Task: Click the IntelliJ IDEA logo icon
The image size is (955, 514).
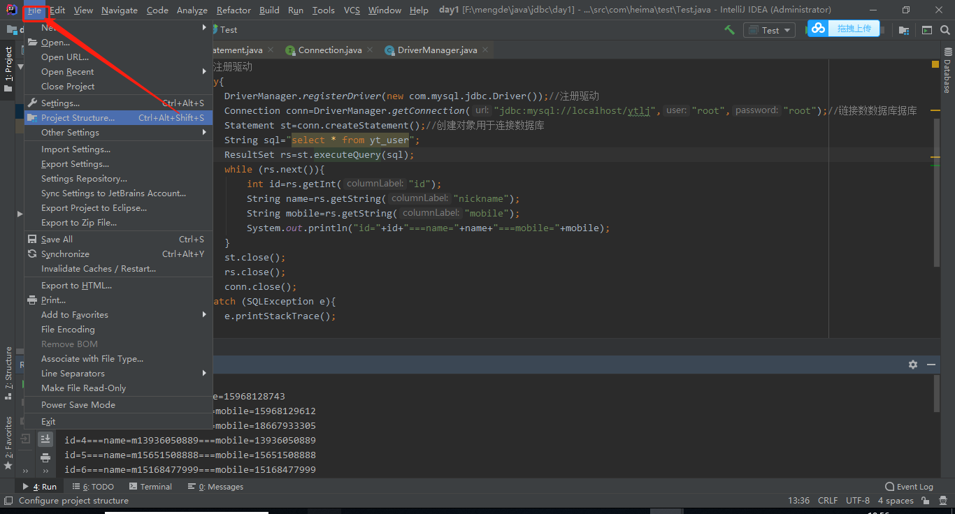Action: tap(12, 10)
